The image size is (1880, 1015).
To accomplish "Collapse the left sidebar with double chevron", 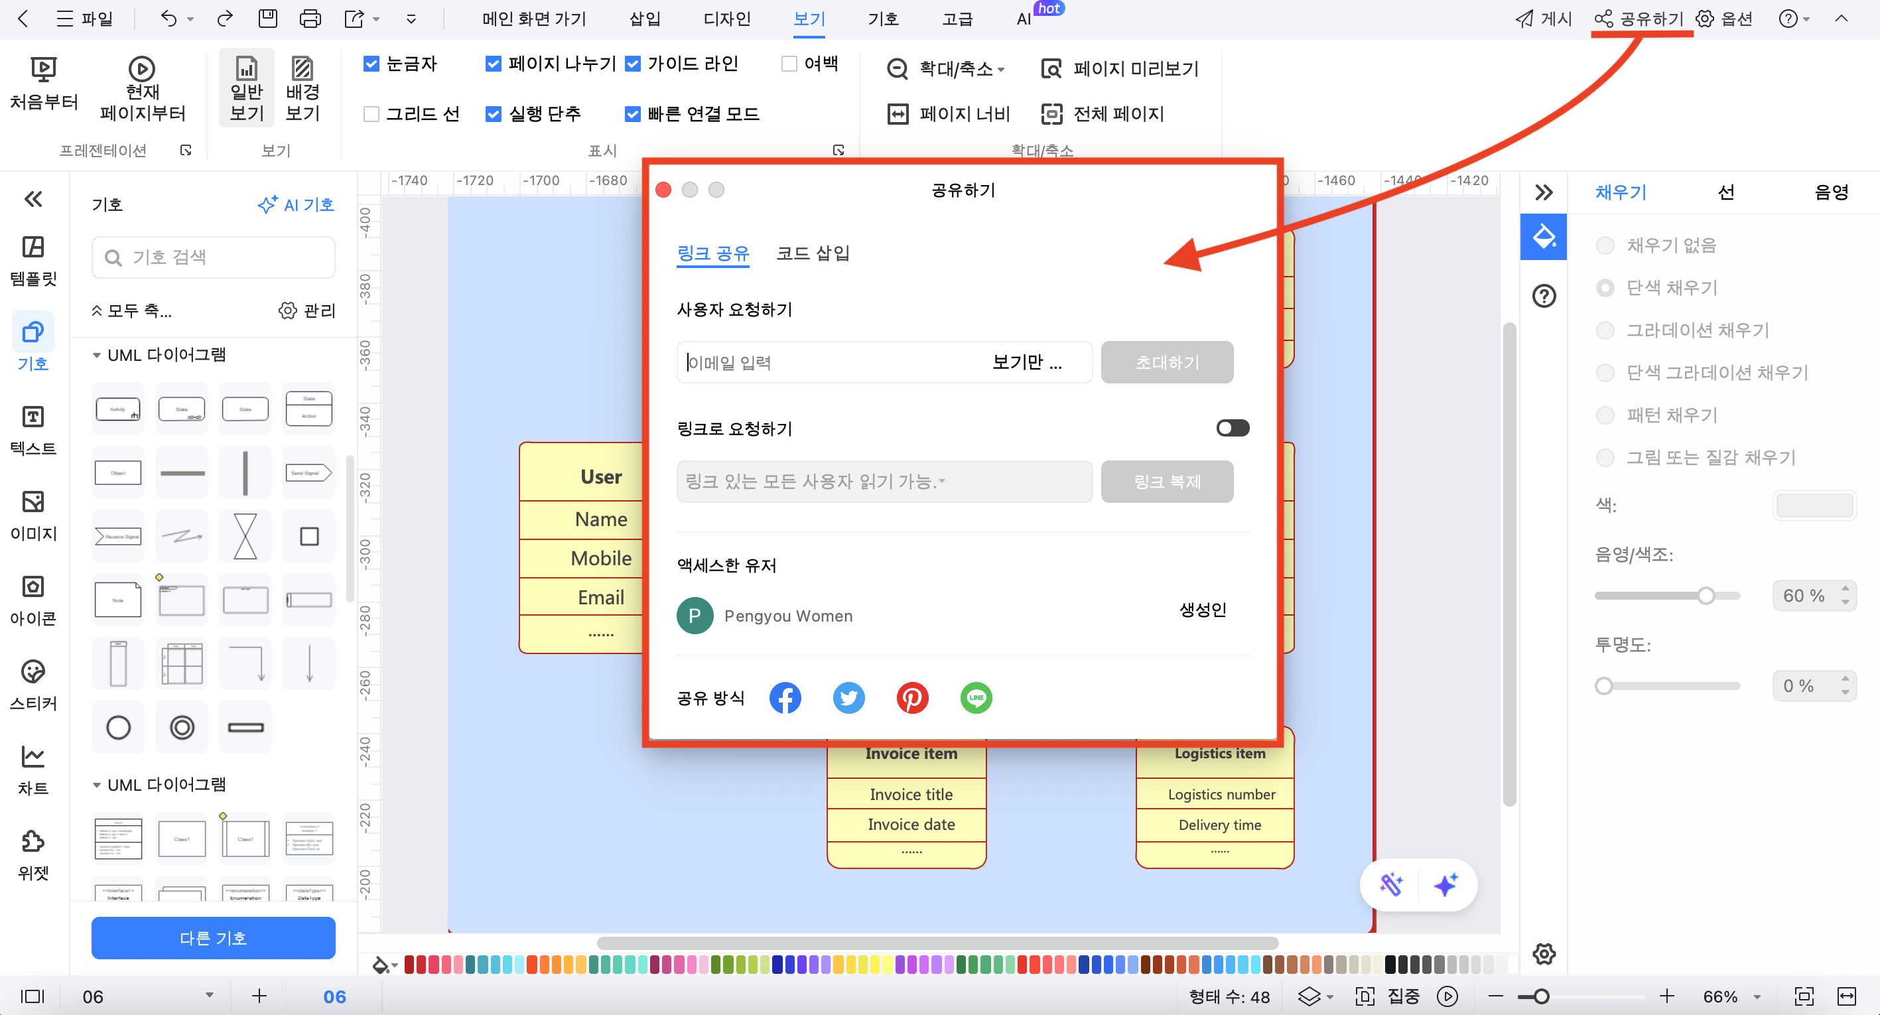I will coord(33,198).
